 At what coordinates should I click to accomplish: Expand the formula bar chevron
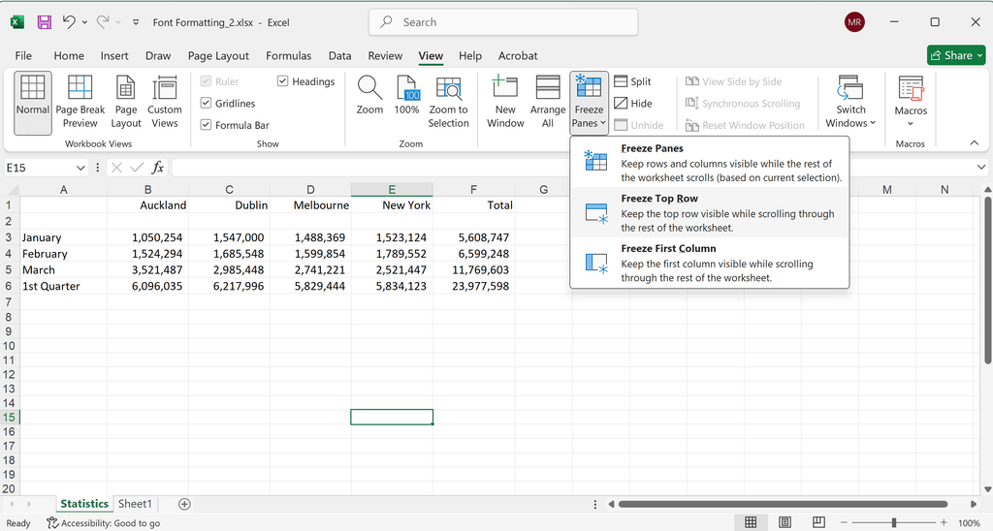(x=981, y=168)
